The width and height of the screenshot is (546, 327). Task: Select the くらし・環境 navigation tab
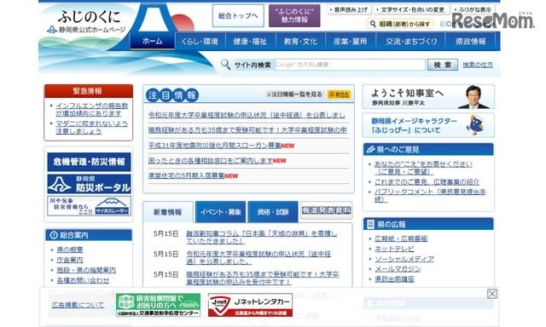[x=200, y=42]
